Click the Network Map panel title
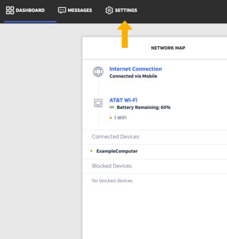 (x=168, y=48)
